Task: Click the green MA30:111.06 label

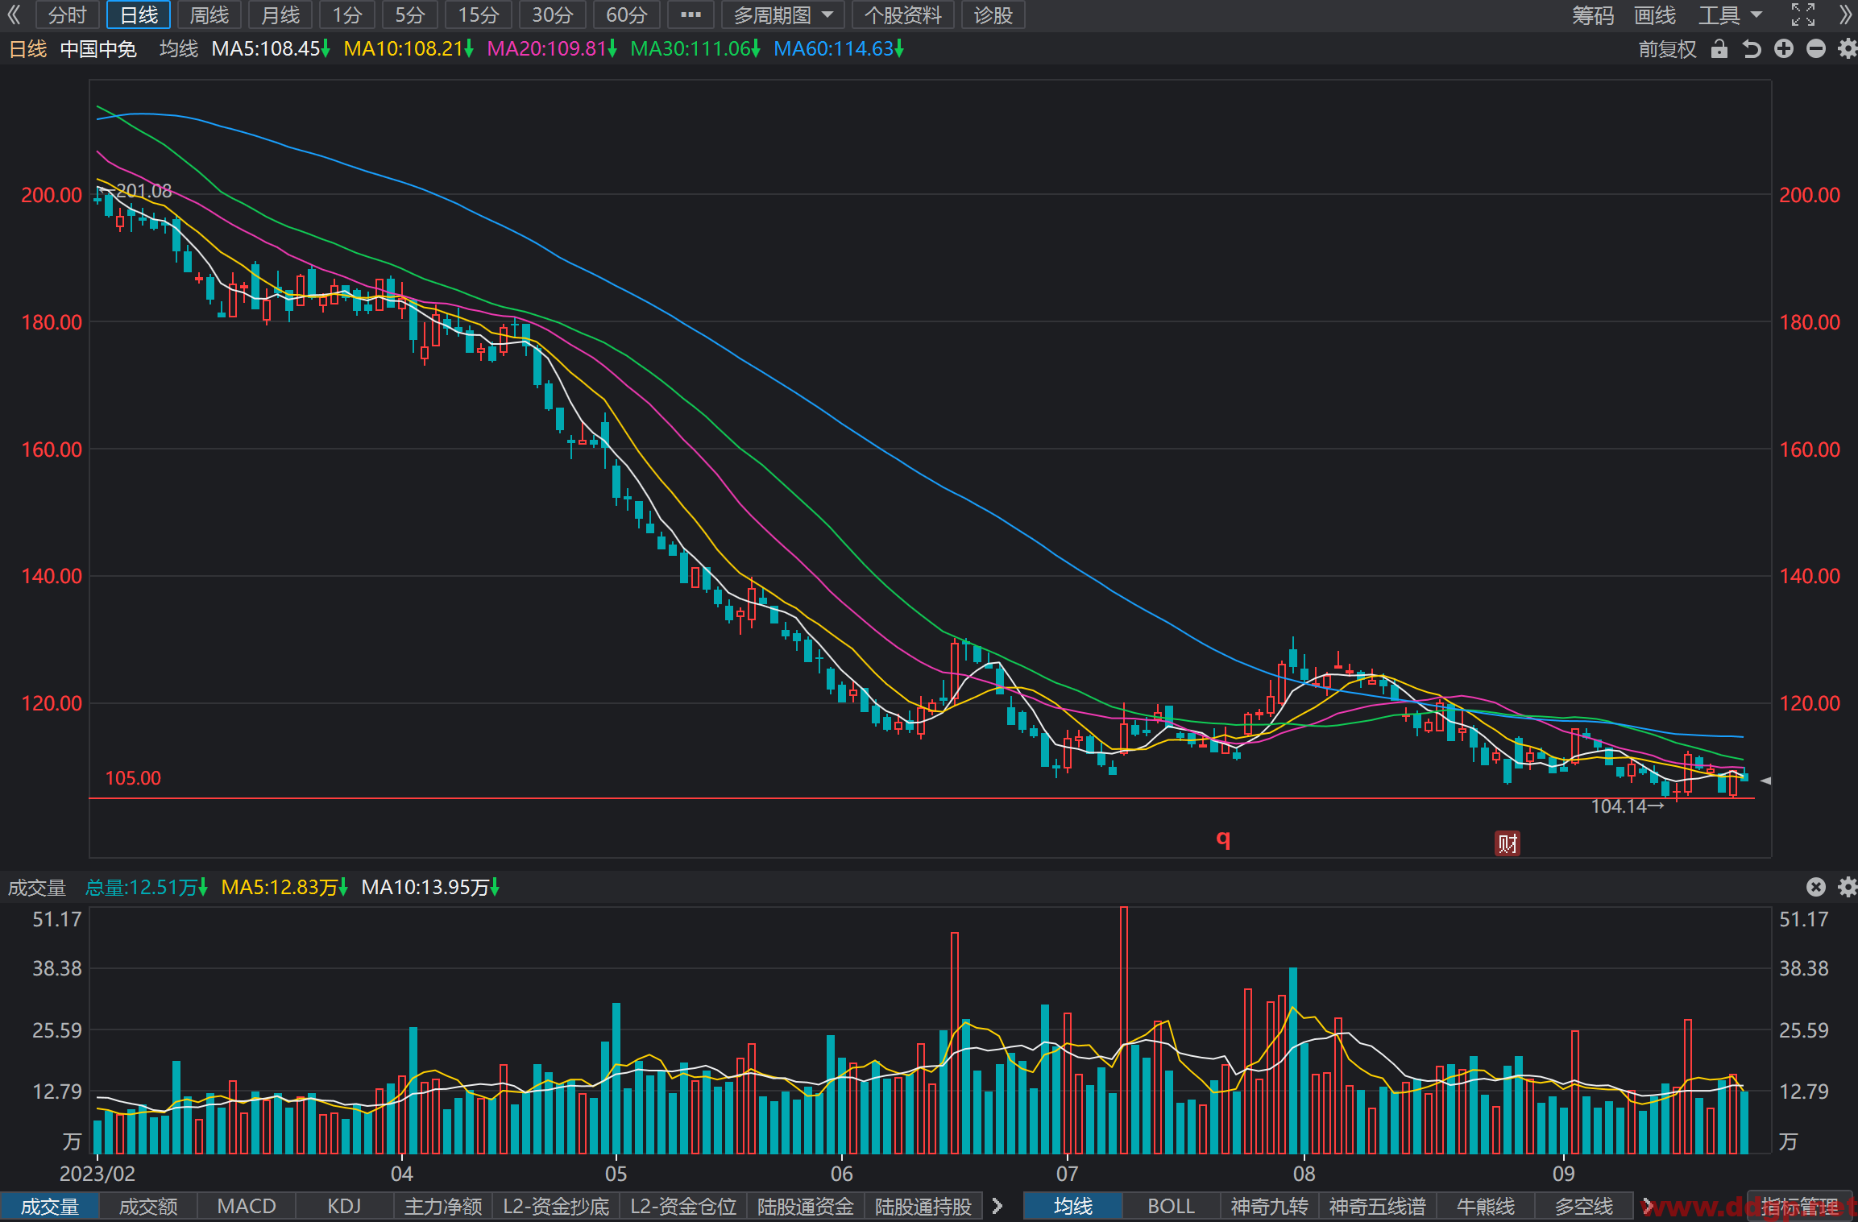Action: [695, 49]
